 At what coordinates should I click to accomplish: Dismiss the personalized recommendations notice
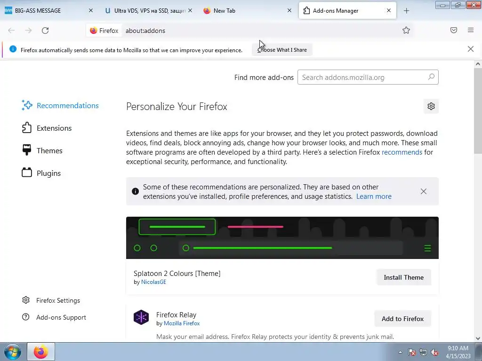click(424, 191)
